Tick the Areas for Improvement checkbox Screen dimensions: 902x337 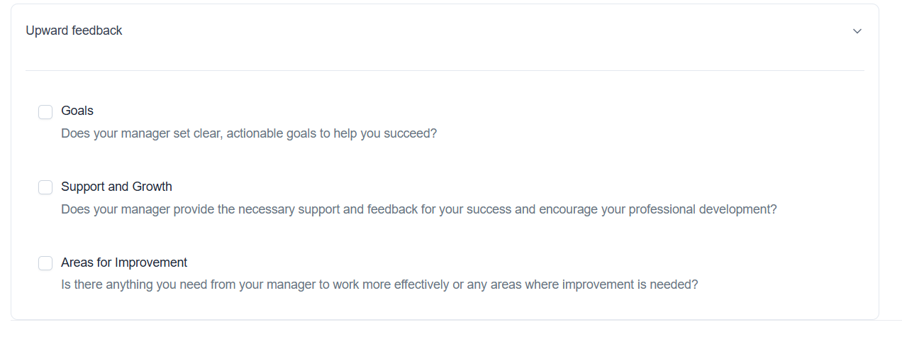click(x=45, y=263)
